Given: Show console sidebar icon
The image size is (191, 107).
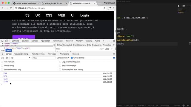Looking at the screenshot, I should pos(2,58).
